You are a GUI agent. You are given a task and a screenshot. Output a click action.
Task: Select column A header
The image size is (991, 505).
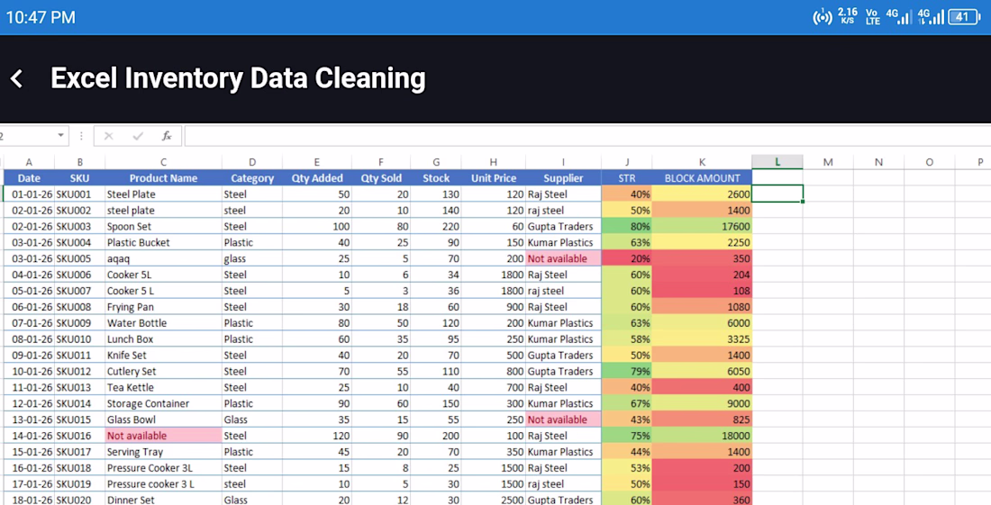point(29,162)
